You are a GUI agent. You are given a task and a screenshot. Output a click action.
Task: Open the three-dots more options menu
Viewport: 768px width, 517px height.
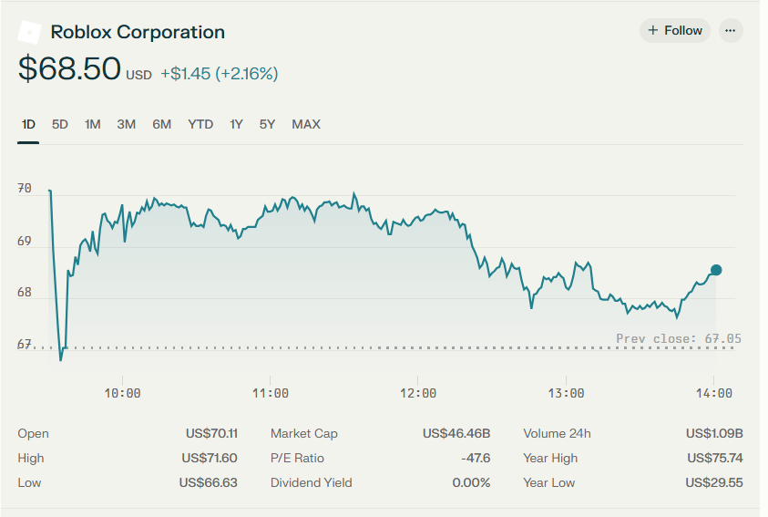pos(731,30)
